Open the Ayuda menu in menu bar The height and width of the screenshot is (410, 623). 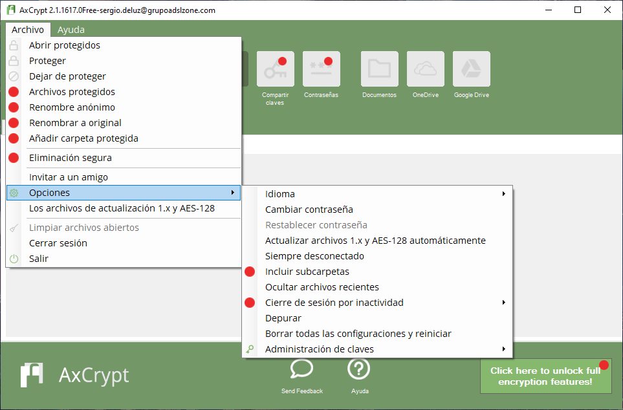71,30
